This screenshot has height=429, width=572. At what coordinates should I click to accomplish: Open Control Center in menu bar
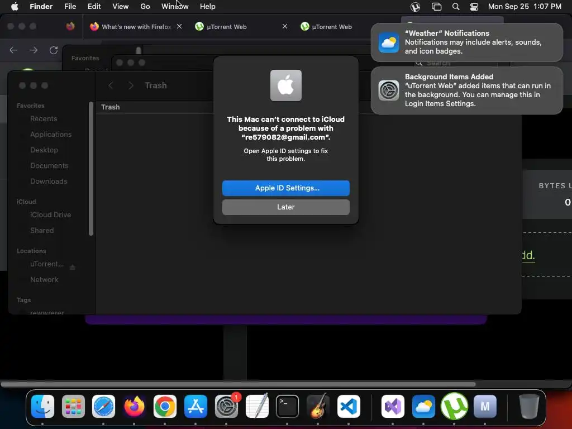474,6
